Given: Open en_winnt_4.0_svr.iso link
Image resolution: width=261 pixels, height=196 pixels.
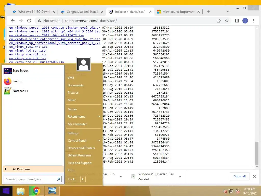Looking at the screenshot, I should [27, 51].
